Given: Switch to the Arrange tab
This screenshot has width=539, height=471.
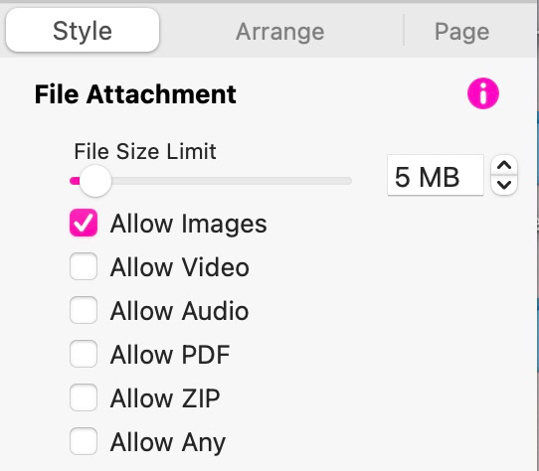Looking at the screenshot, I should (279, 31).
